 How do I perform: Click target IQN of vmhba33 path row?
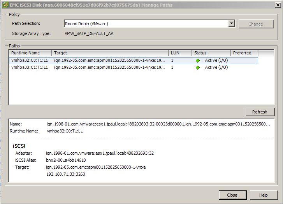(x=109, y=67)
